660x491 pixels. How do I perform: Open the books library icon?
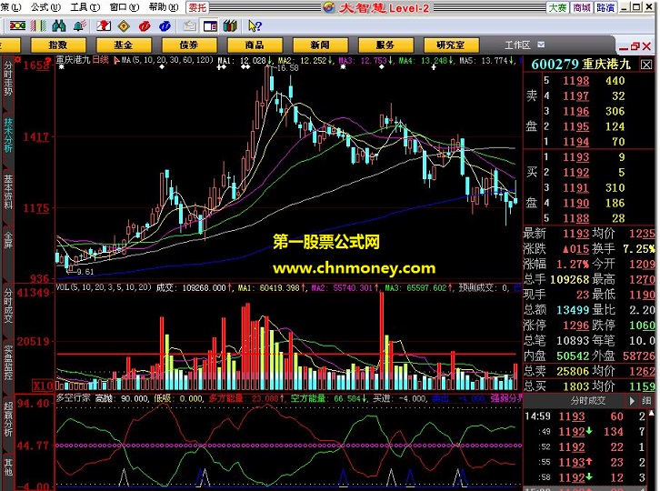point(230,26)
